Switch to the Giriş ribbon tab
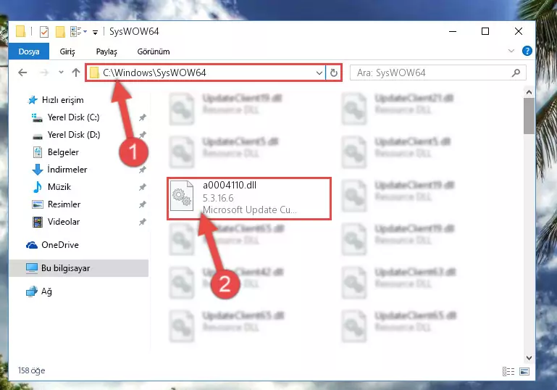The height and width of the screenshot is (390, 557). tap(67, 51)
